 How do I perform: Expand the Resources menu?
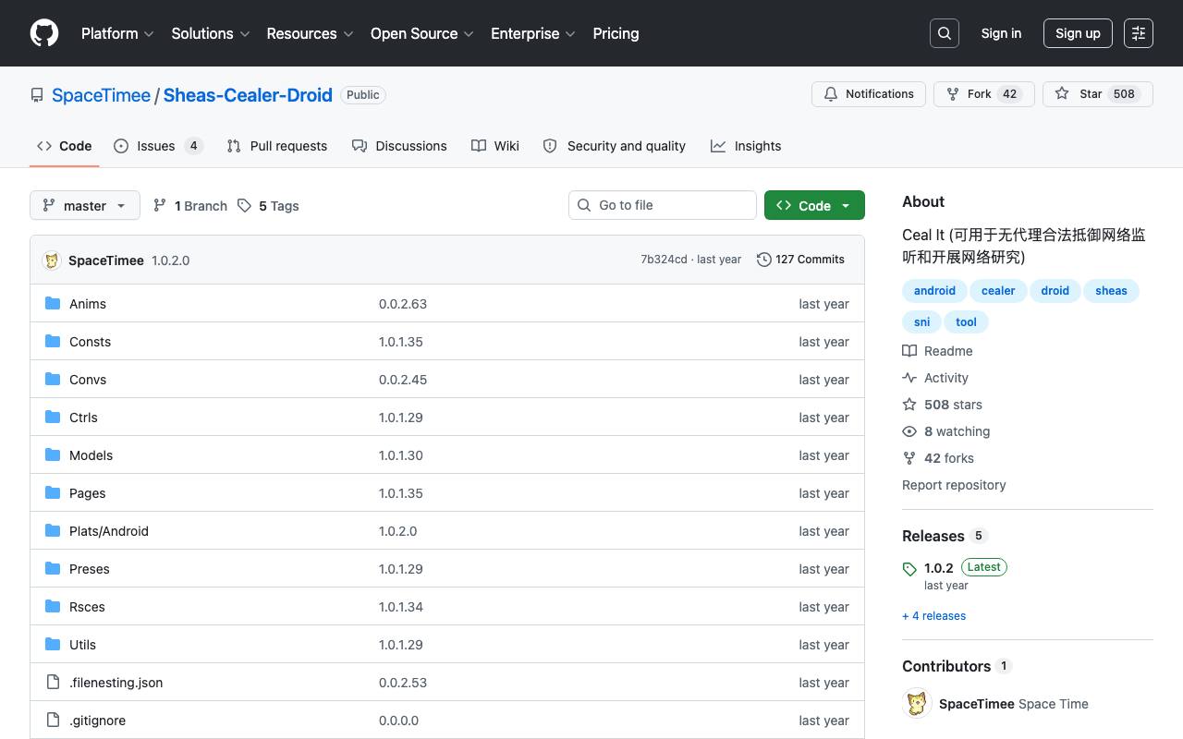[x=310, y=33]
